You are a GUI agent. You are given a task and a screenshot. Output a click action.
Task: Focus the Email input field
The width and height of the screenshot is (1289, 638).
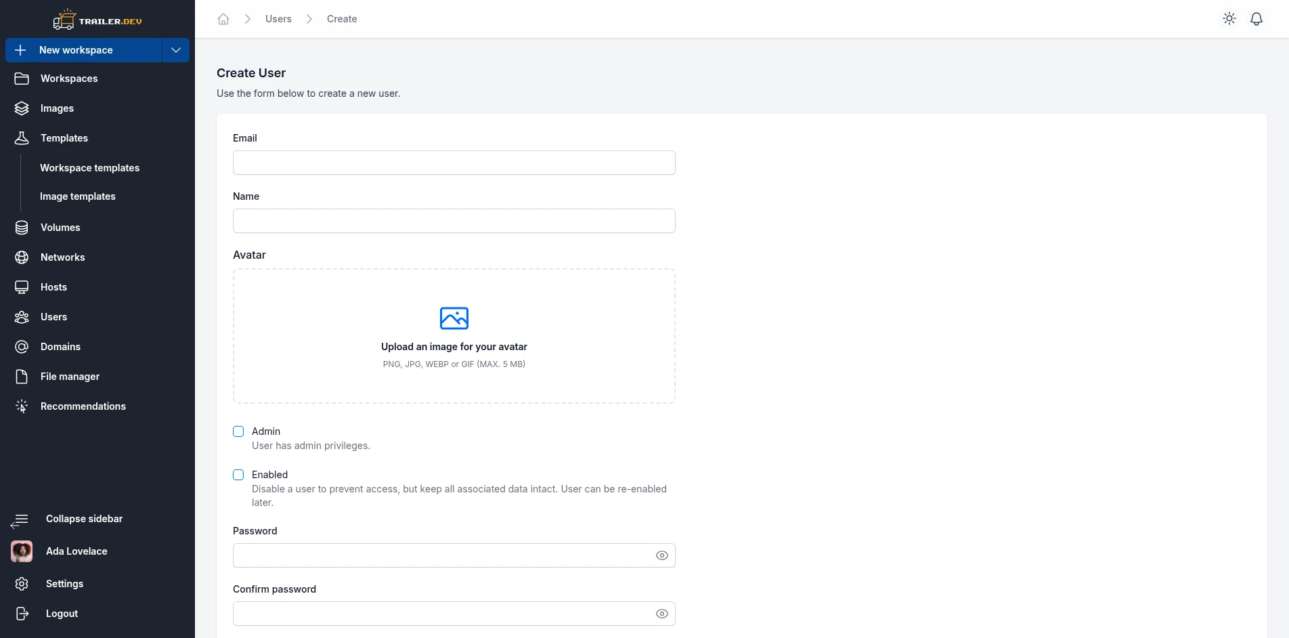click(x=454, y=163)
